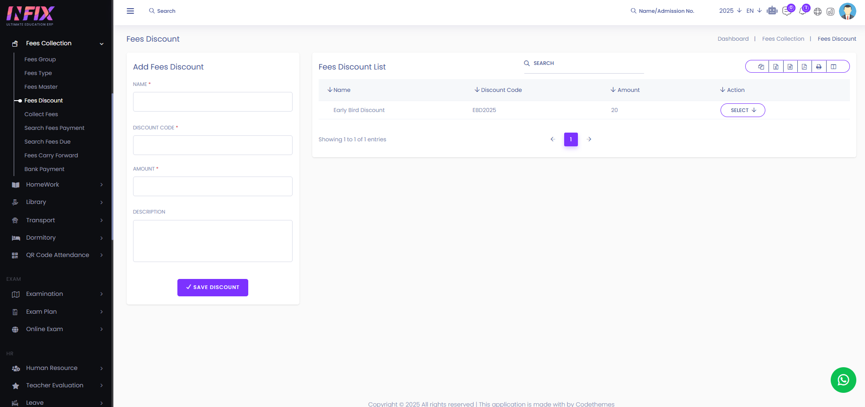865x407 pixels.
Task: Open the chat messages icon
Action: (787, 11)
